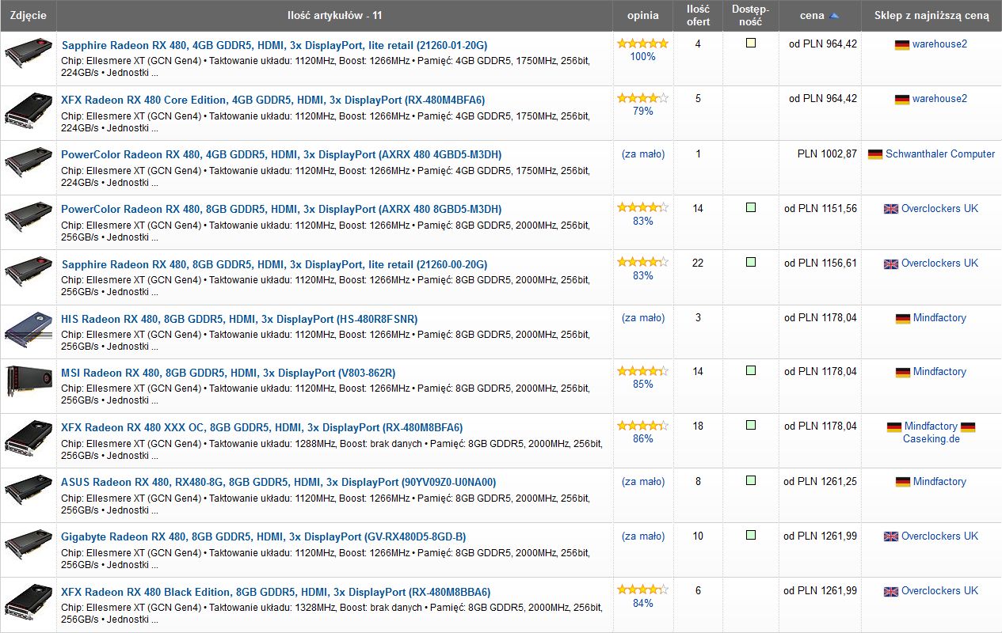The image size is (1002, 633).
Task: Sort by the opinia column header
Action: point(642,16)
